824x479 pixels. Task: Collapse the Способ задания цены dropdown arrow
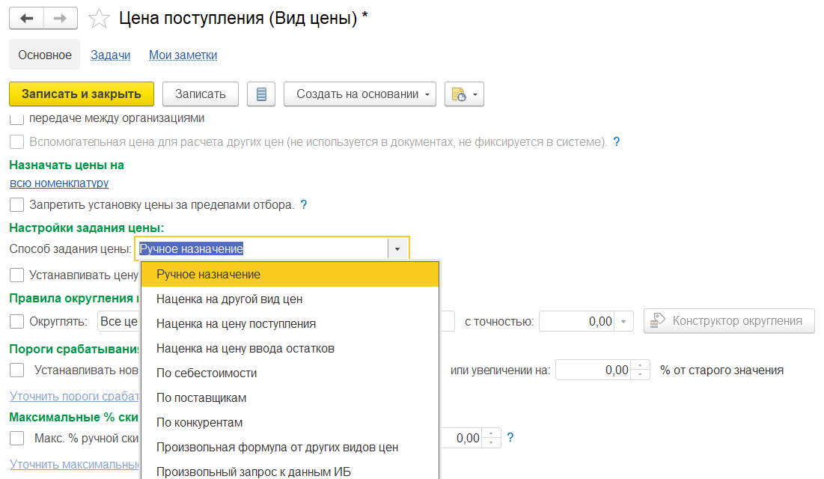397,249
